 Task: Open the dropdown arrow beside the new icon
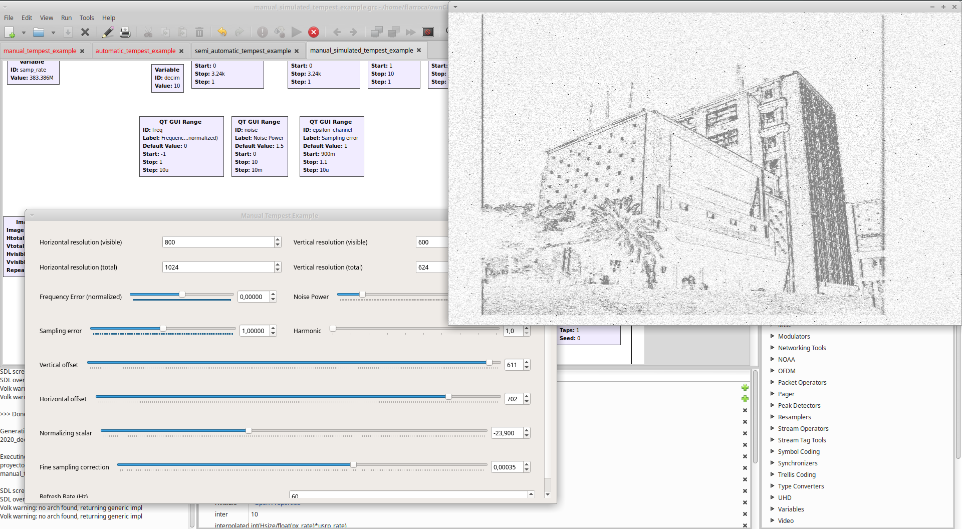(x=24, y=33)
